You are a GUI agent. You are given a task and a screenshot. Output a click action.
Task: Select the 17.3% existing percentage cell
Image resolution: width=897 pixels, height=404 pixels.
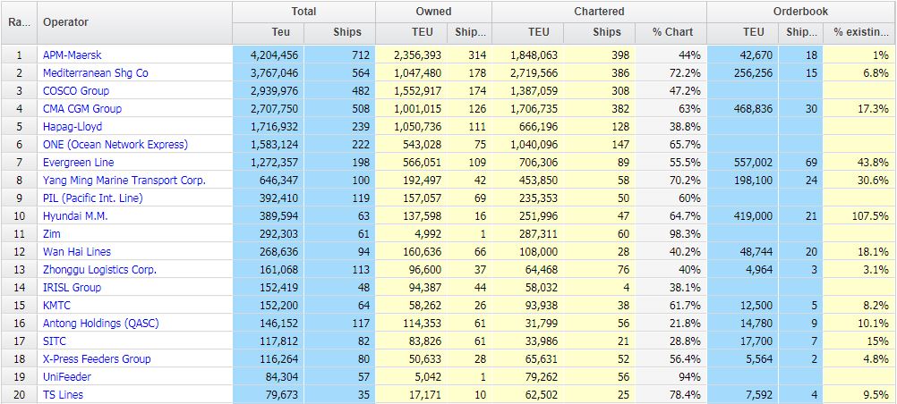(x=859, y=108)
